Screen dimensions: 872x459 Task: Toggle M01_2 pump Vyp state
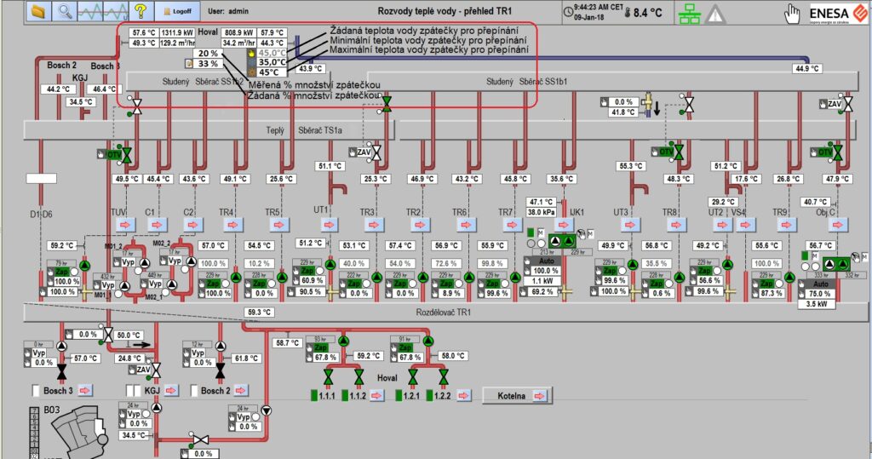(x=128, y=262)
